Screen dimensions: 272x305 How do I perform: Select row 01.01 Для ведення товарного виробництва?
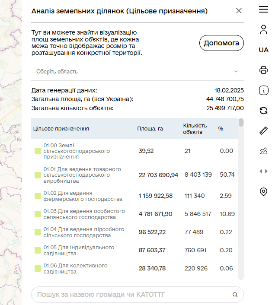coord(134,175)
